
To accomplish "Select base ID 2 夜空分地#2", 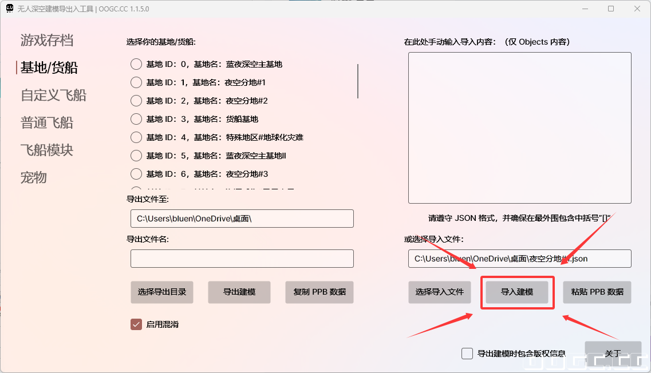I will click(136, 100).
